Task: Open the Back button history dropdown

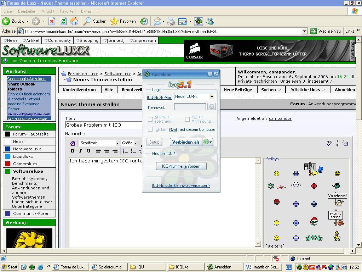Action: (28, 21)
